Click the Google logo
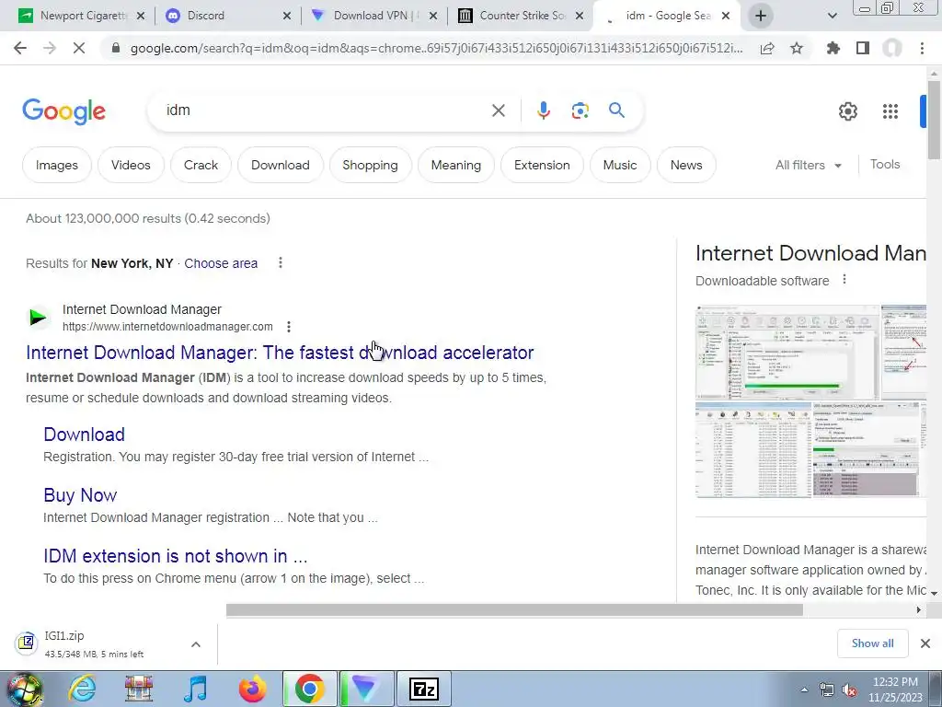942x707 pixels. (64, 111)
